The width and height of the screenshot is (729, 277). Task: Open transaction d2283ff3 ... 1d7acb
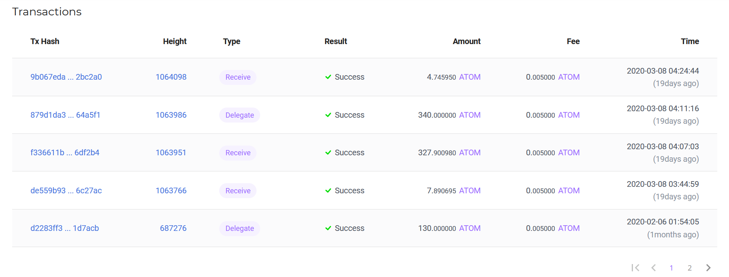(x=64, y=228)
